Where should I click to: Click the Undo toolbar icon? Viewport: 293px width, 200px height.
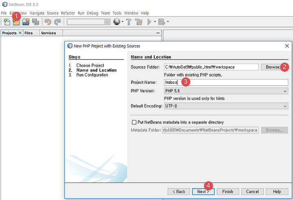48,22
